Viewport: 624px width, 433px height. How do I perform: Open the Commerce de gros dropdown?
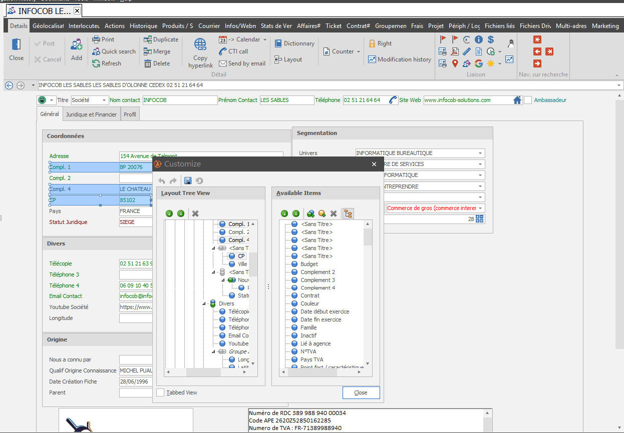point(480,208)
